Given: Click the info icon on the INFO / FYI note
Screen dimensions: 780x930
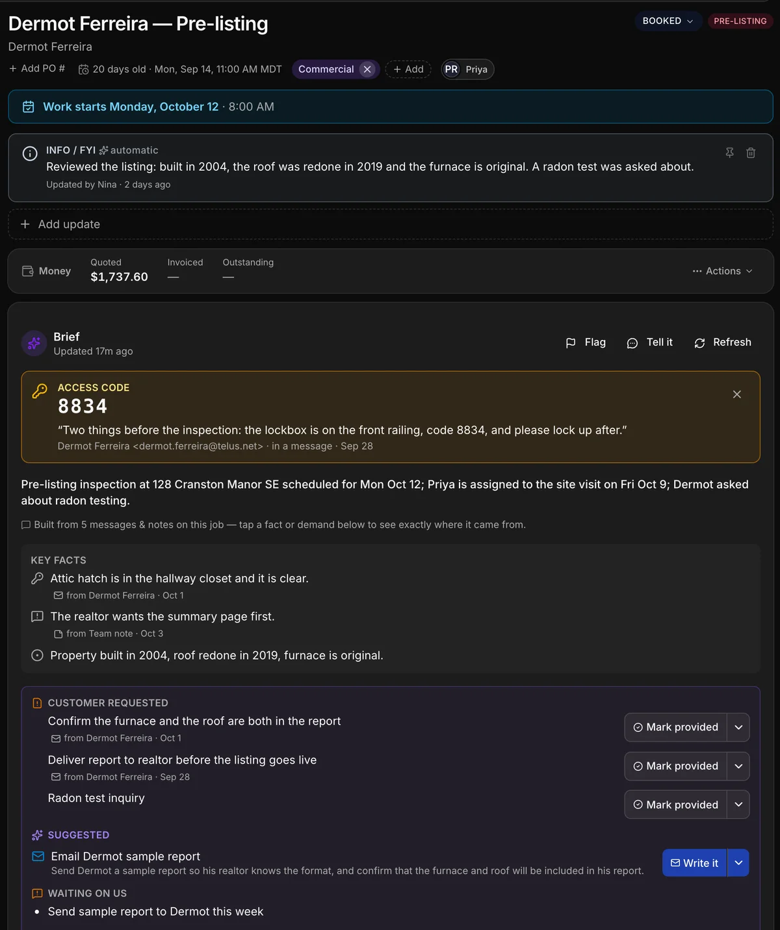Looking at the screenshot, I should (x=30, y=153).
